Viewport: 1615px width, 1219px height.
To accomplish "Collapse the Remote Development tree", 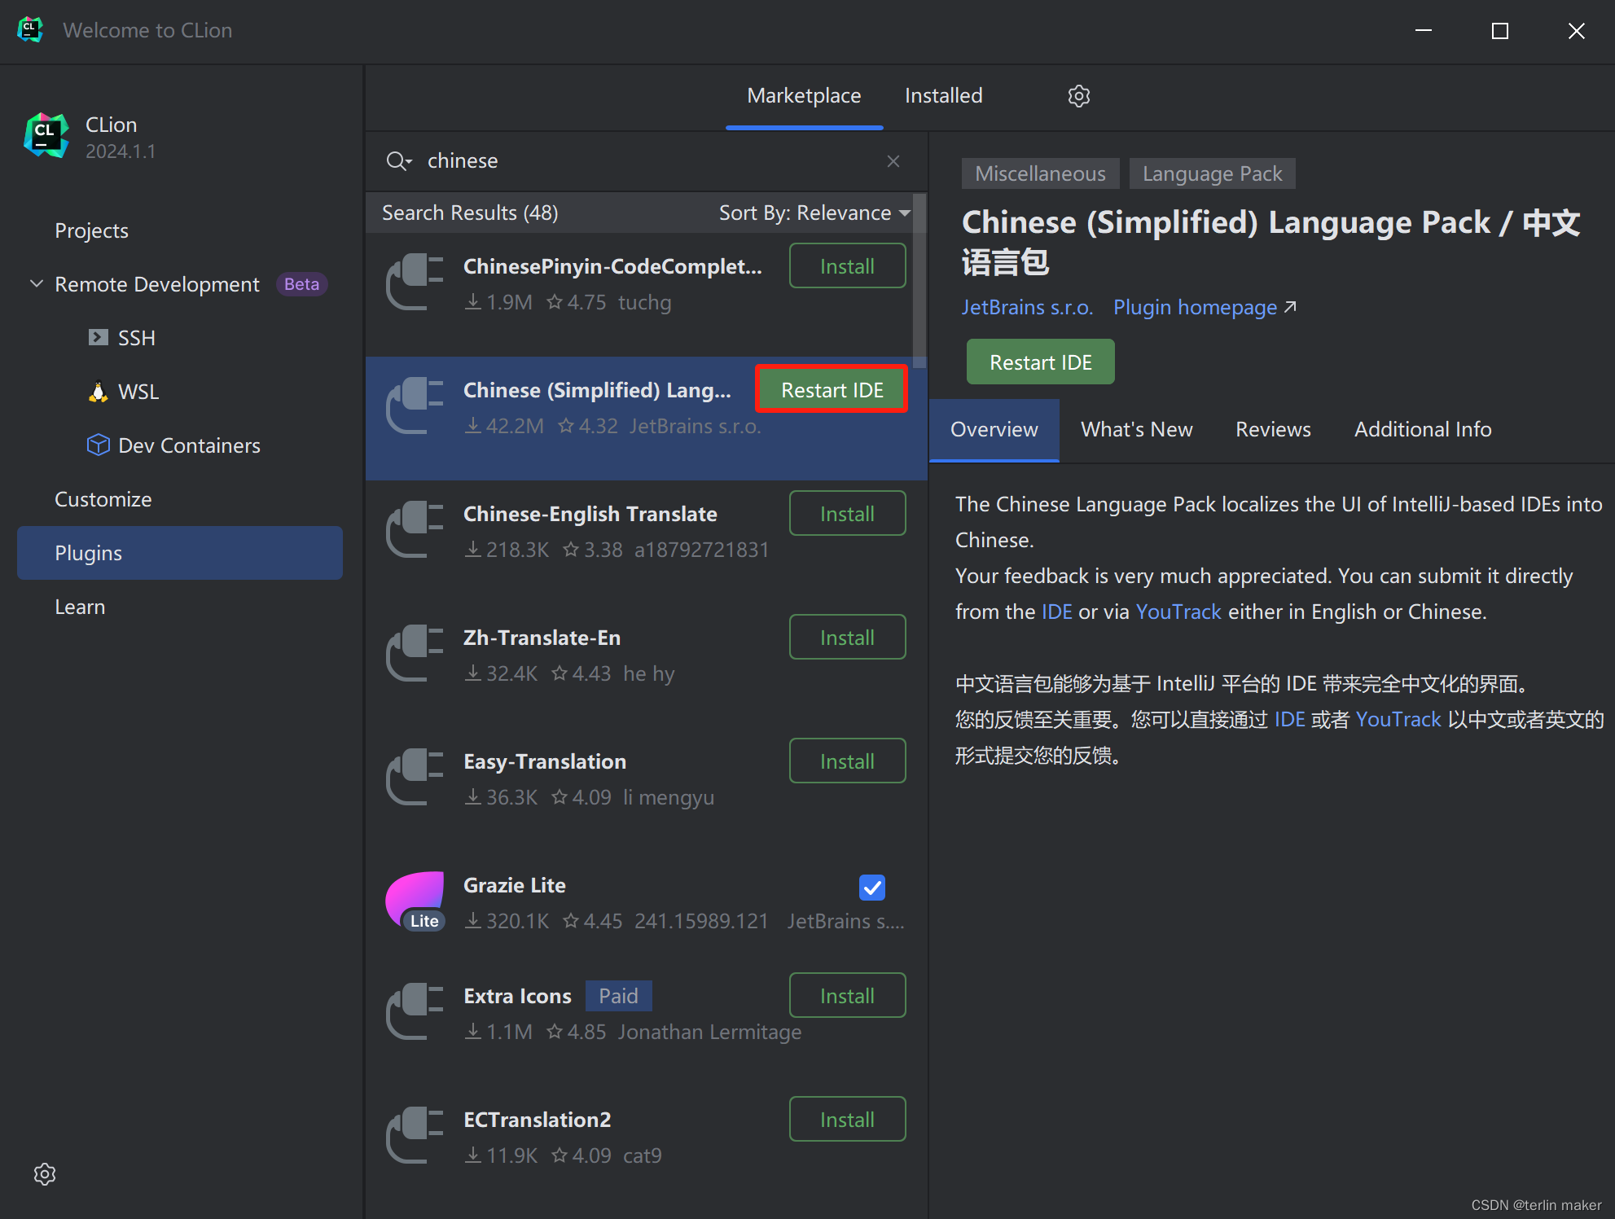I will [x=37, y=283].
